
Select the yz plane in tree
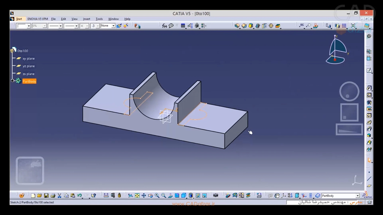(28, 66)
